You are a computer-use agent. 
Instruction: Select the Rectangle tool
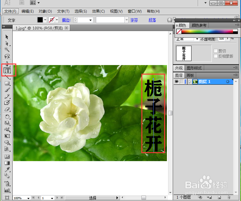(x=7, y=83)
